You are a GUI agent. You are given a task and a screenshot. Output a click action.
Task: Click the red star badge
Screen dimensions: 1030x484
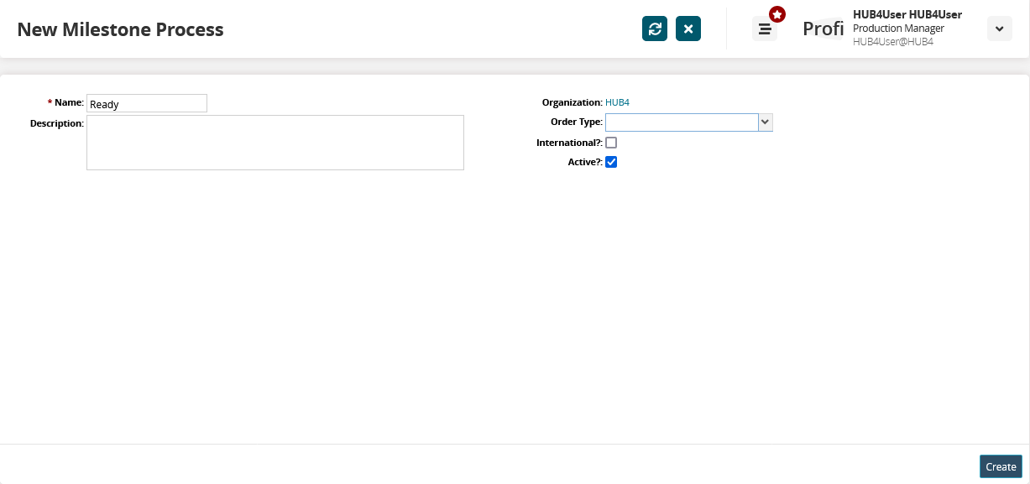(777, 14)
